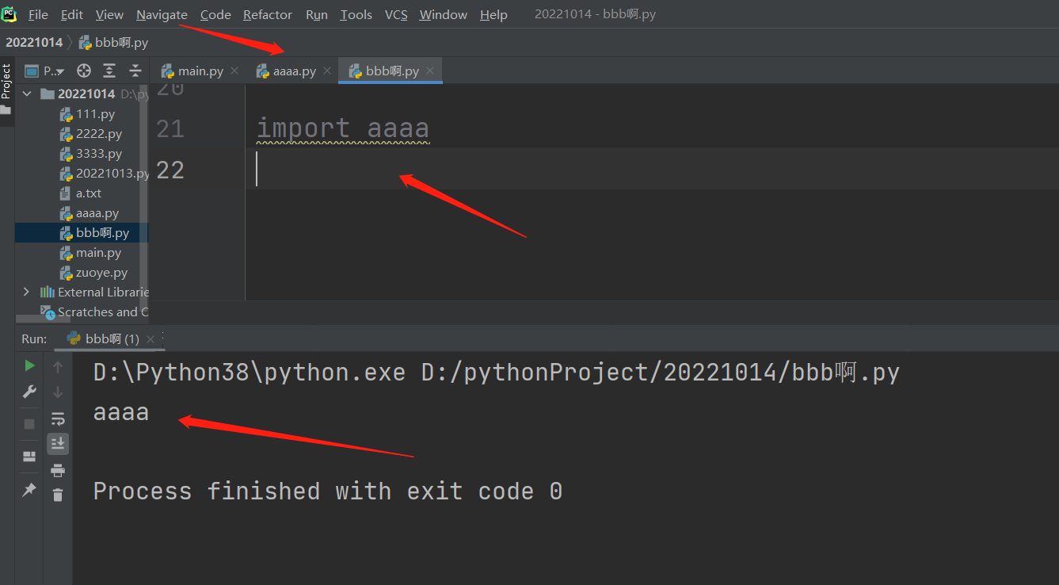Clear console output using the trash icon
The height and width of the screenshot is (585, 1059).
[58, 495]
